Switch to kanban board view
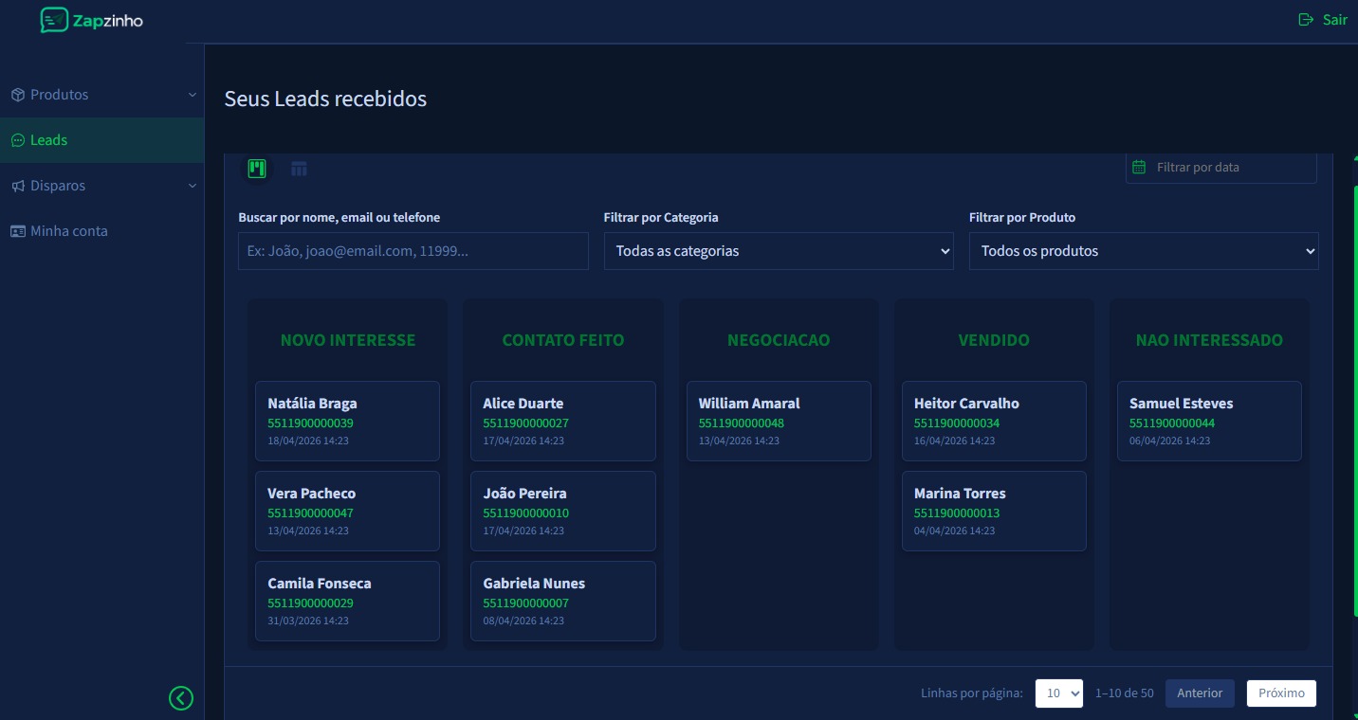This screenshot has height=720, width=1358. (257, 169)
